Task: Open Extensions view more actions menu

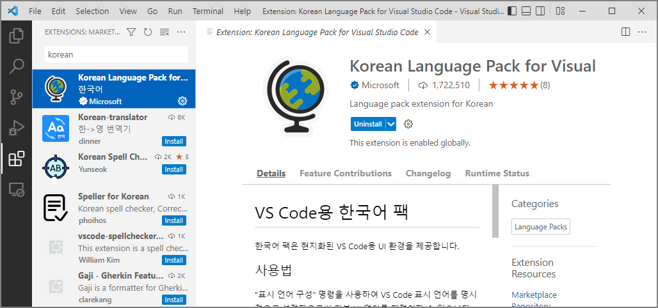Action: click(181, 32)
